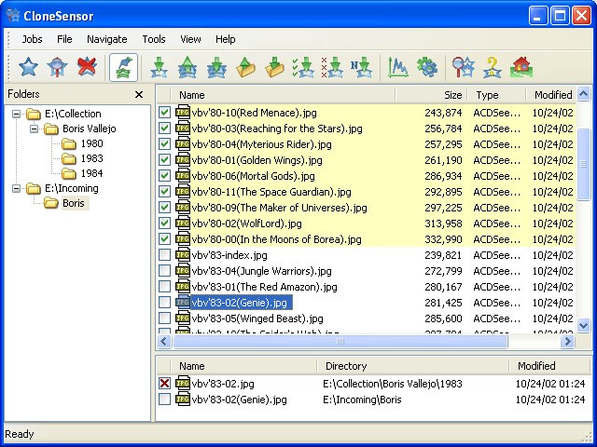Viewport: 597px width, 447px height.
Task: Toggle the red X checkbox for vbv'83-02.jpg
Action: 164,383
